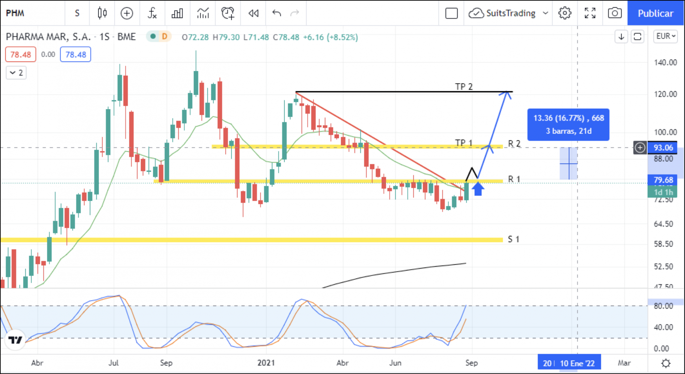The height and width of the screenshot is (374, 685).
Task: Toggle the D delayed data badge
Action: pyautogui.click(x=164, y=36)
